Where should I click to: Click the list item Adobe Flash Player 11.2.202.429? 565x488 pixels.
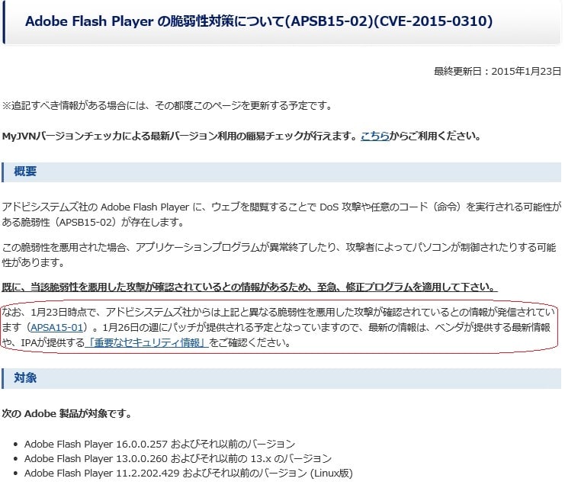[x=188, y=473]
